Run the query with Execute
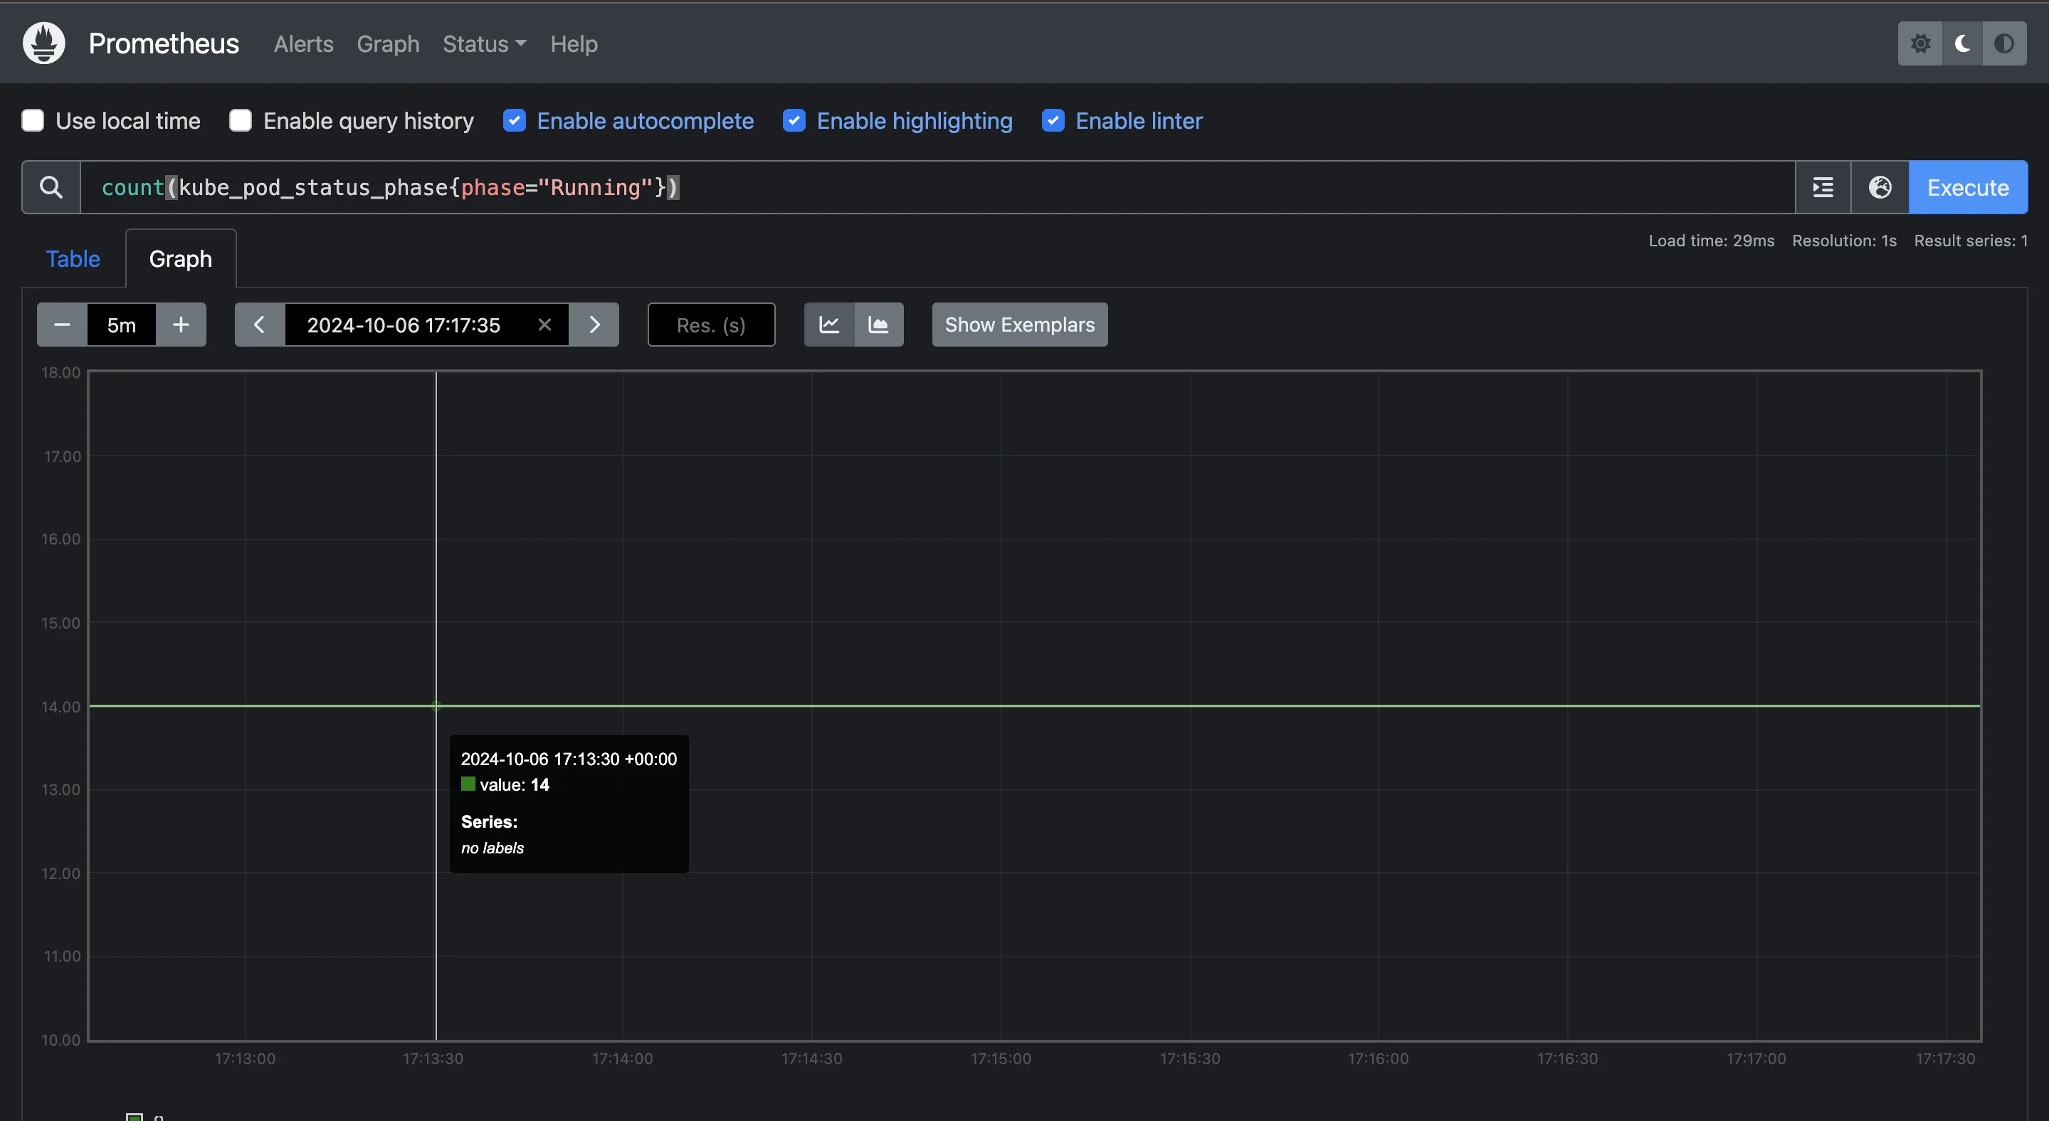2049x1121 pixels. pos(1968,187)
